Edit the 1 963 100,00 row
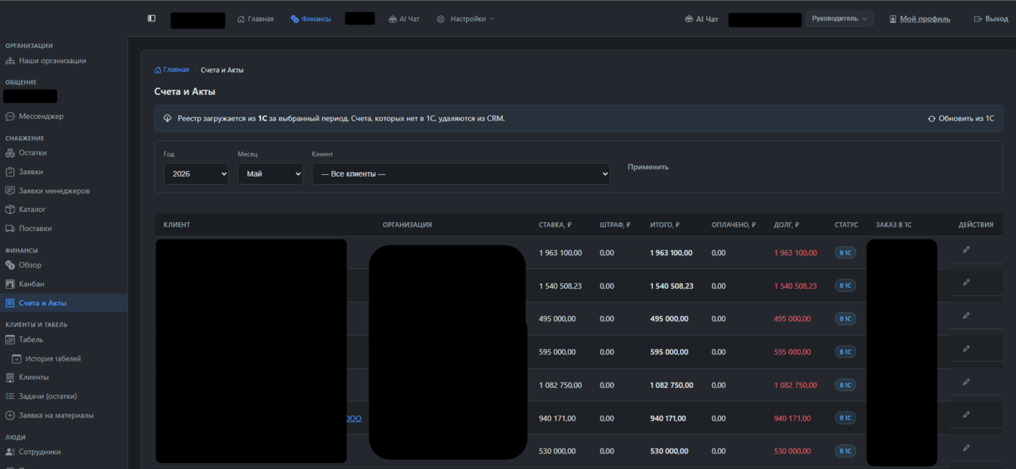 coord(966,249)
